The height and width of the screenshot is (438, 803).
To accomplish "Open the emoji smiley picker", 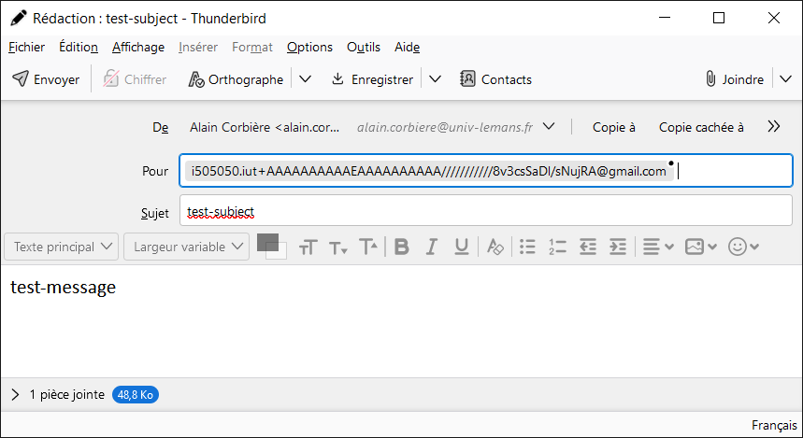I will [x=743, y=247].
